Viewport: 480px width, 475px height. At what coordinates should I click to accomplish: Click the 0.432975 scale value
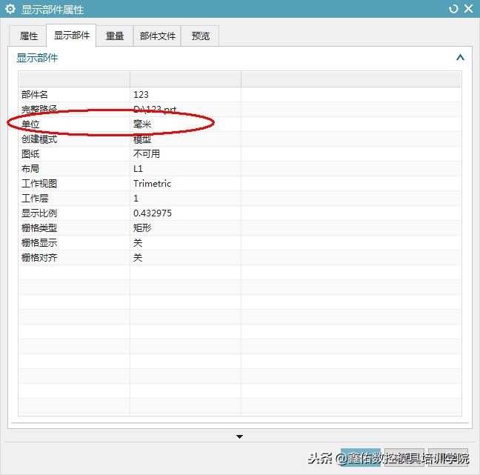pos(153,213)
